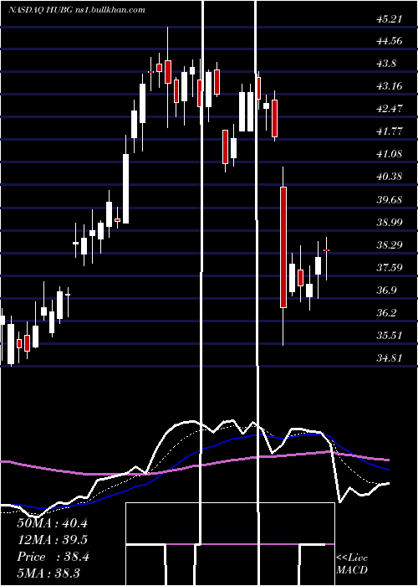
Task: Click the 42.47 price axis label
Action: (x=390, y=108)
